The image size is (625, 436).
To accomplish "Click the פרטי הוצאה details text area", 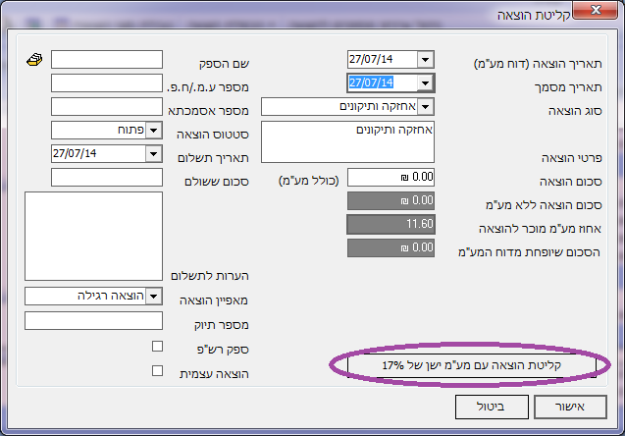I will (x=347, y=142).
